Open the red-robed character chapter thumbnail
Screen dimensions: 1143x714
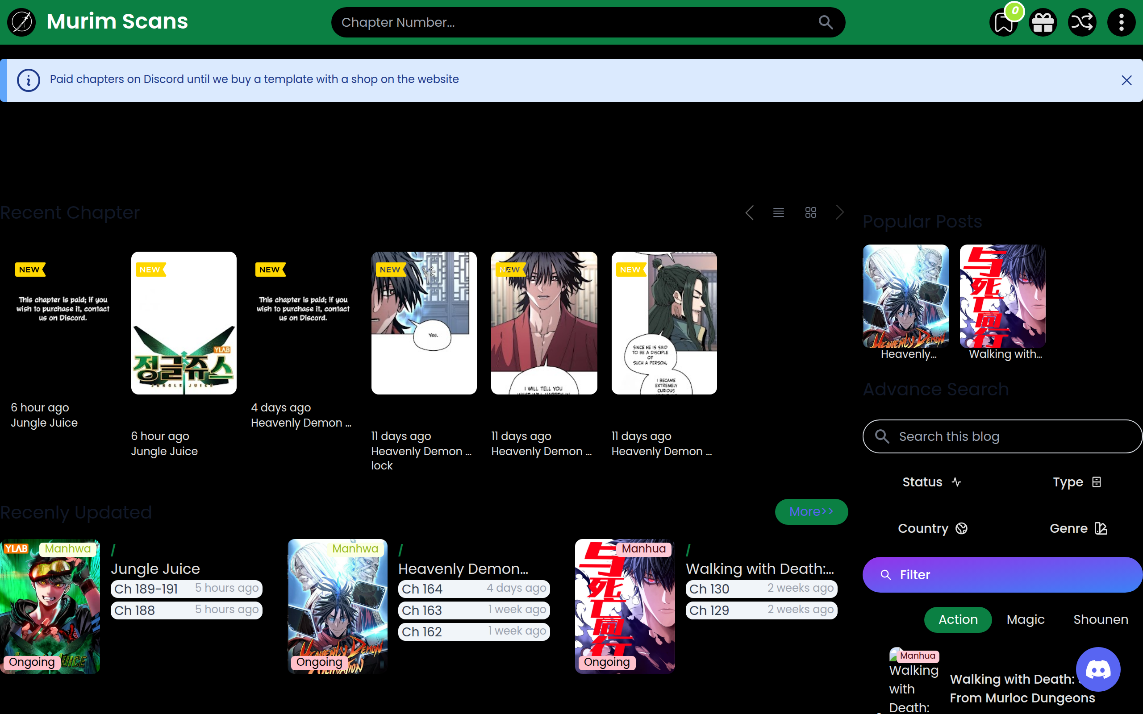(544, 323)
